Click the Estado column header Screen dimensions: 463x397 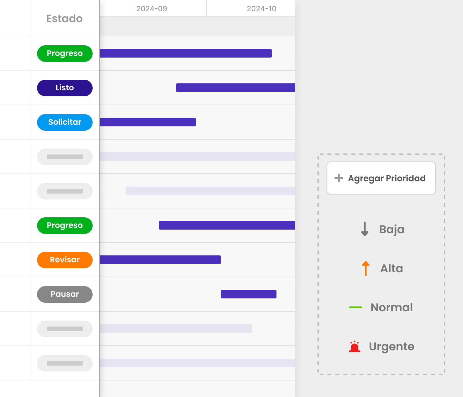[x=64, y=19]
